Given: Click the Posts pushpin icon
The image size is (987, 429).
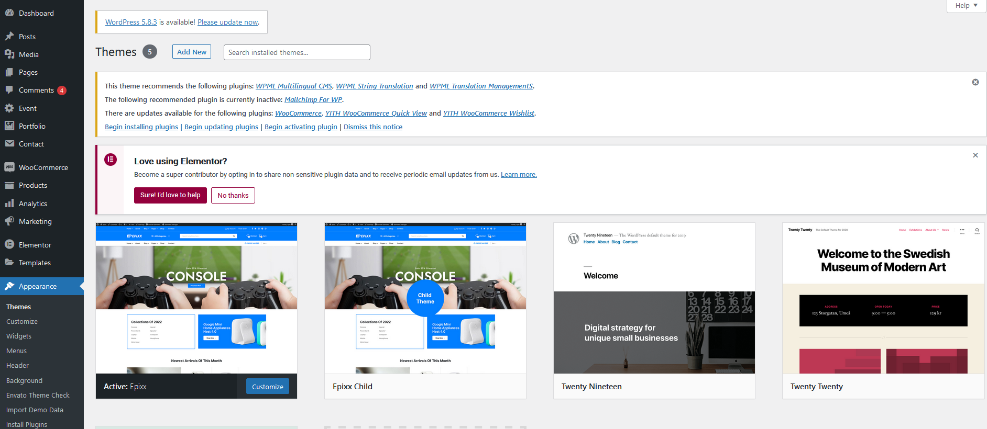Looking at the screenshot, I should (x=9, y=37).
